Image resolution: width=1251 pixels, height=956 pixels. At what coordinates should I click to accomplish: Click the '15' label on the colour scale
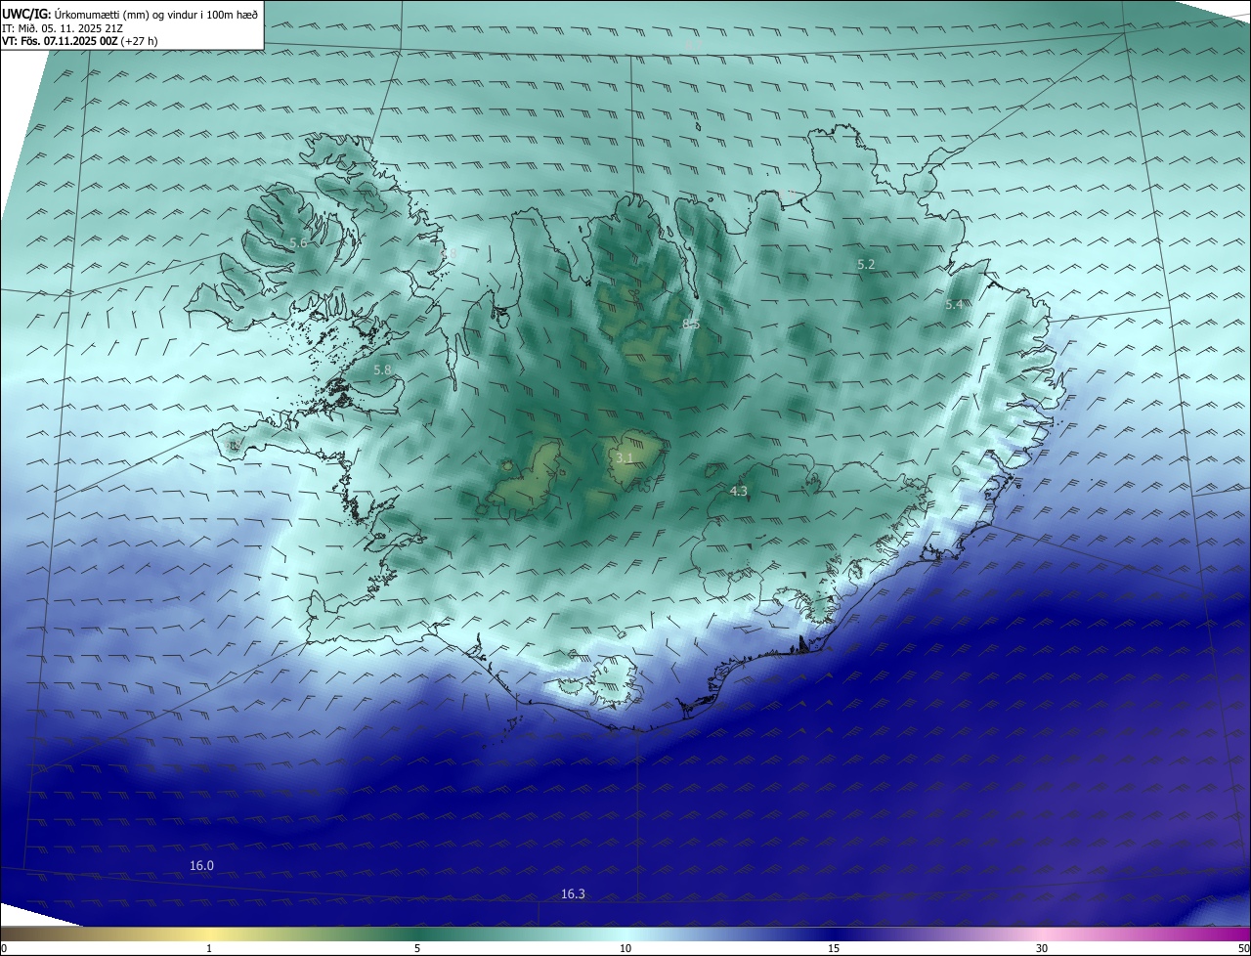[x=834, y=948]
